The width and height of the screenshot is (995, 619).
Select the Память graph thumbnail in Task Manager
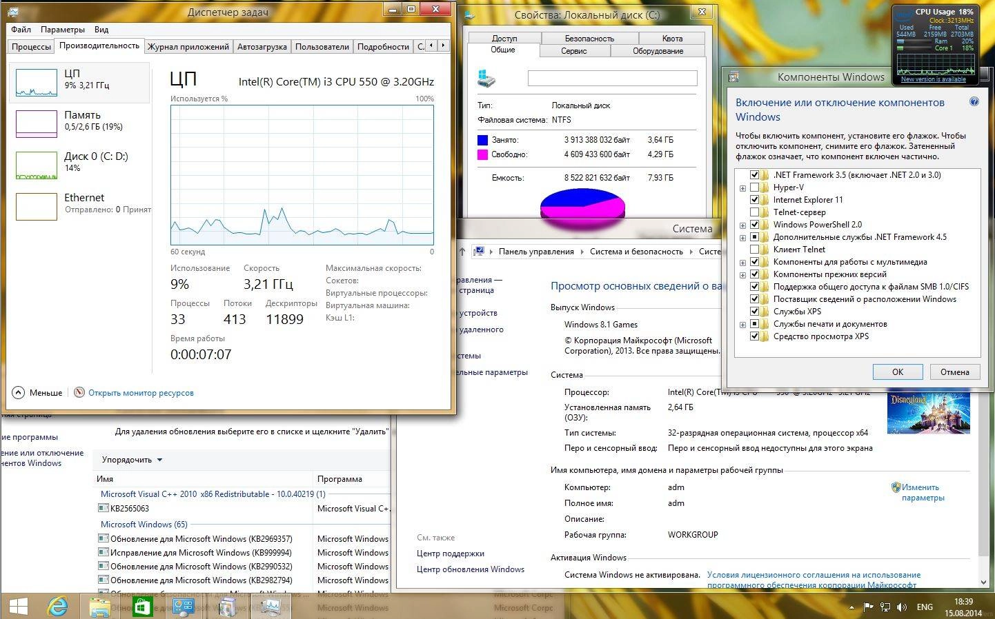pos(37,124)
